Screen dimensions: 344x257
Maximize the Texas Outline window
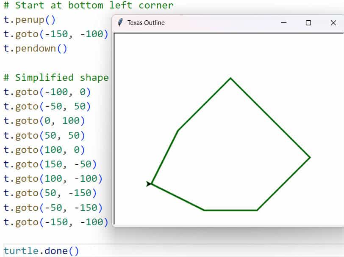click(308, 23)
